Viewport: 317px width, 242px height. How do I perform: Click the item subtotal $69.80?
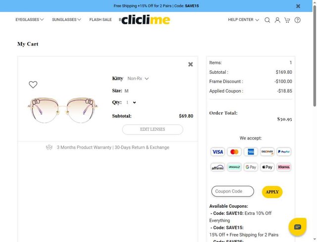186,116
